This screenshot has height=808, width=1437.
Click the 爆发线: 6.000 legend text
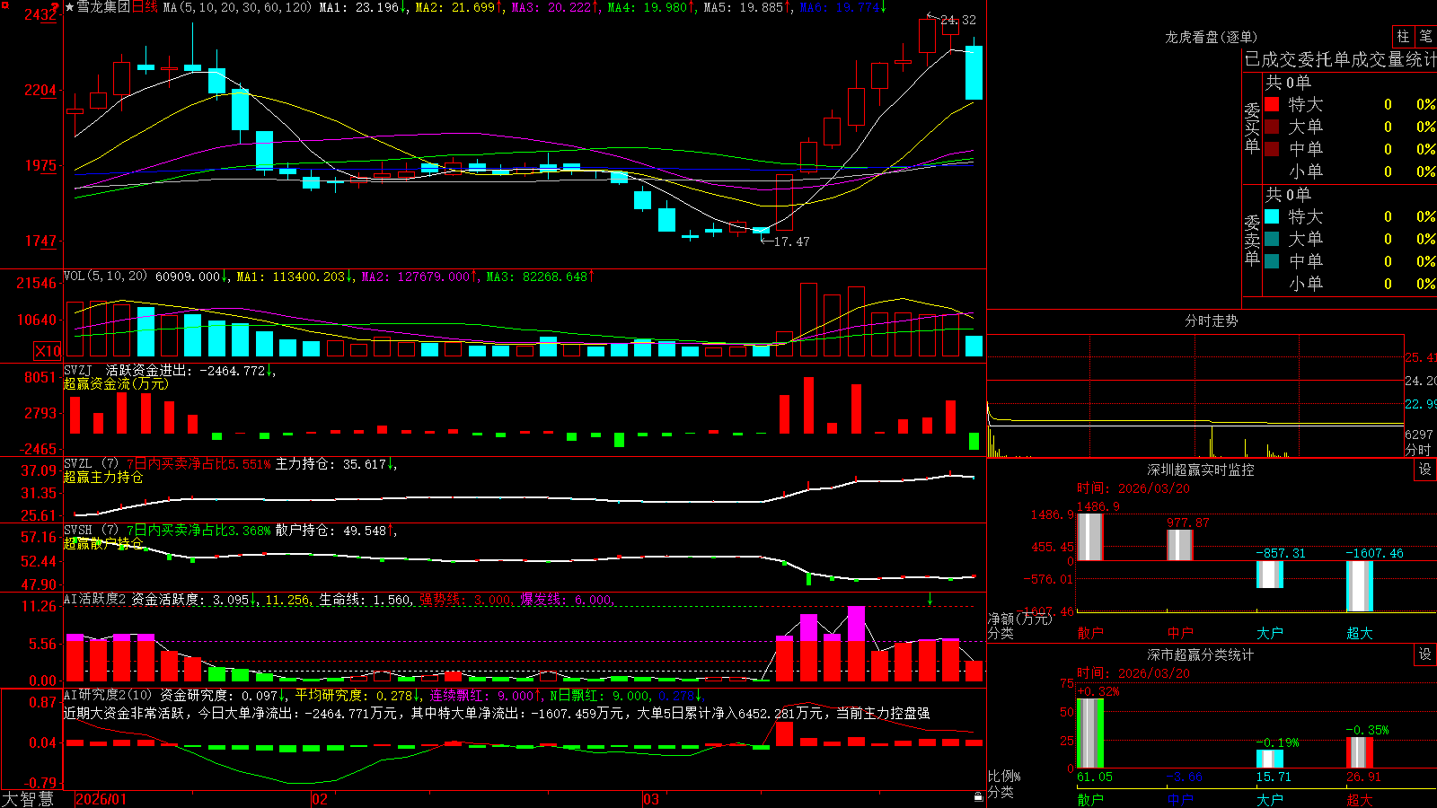566,600
